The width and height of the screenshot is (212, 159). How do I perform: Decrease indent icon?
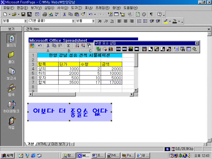click(x=152, y=21)
